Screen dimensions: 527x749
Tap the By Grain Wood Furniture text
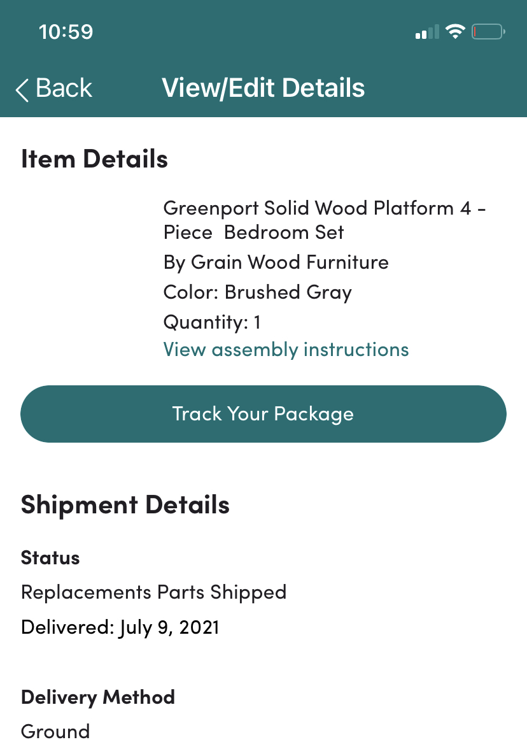click(x=276, y=262)
